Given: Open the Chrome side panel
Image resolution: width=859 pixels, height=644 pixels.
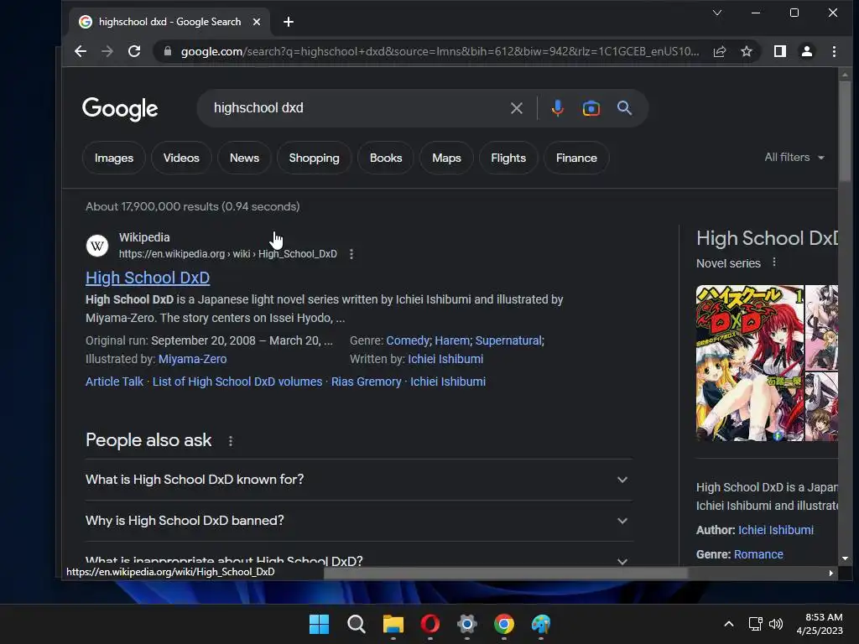Looking at the screenshot, I should pyautogui.click(x=780, y=51).
